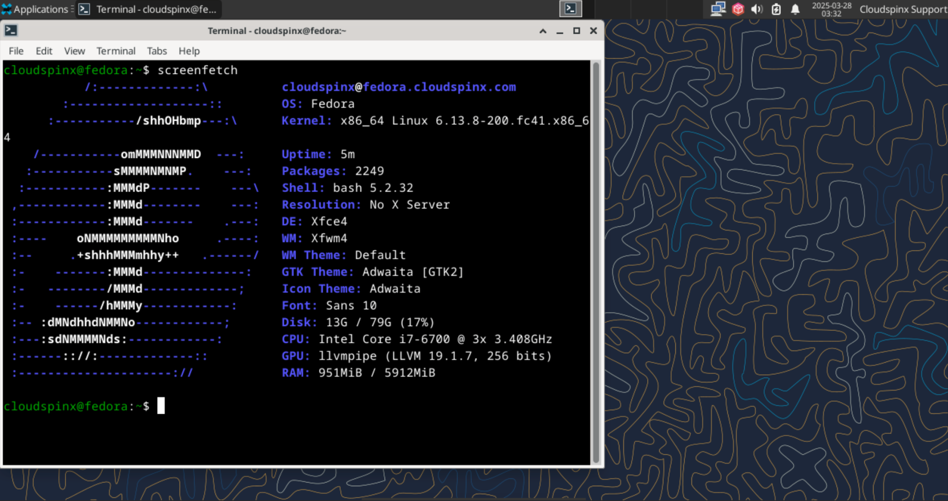Click the Cloudspinx Support label in the panel
The width and height of the screenshot is (948, 501).
(902, 9)
